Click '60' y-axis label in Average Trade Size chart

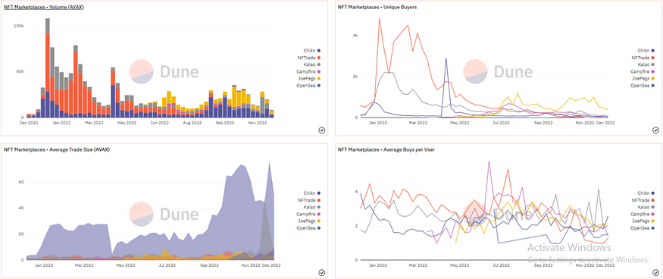click(x=21, y=182)
